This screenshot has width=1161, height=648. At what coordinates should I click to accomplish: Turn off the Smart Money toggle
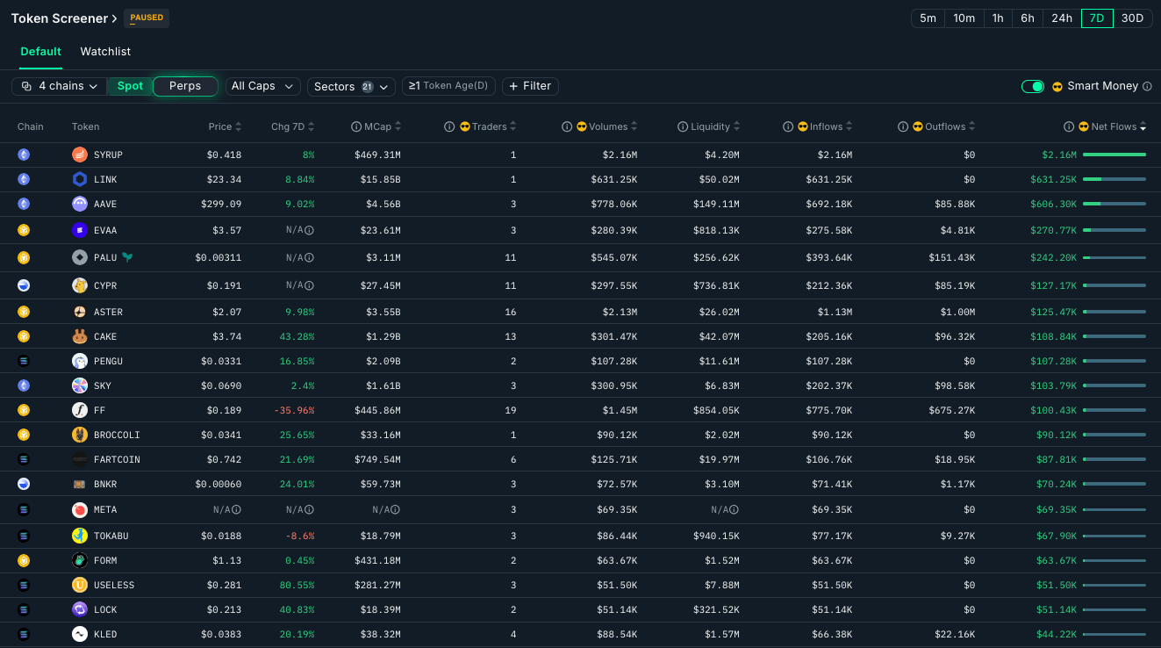pos(1033,86)
